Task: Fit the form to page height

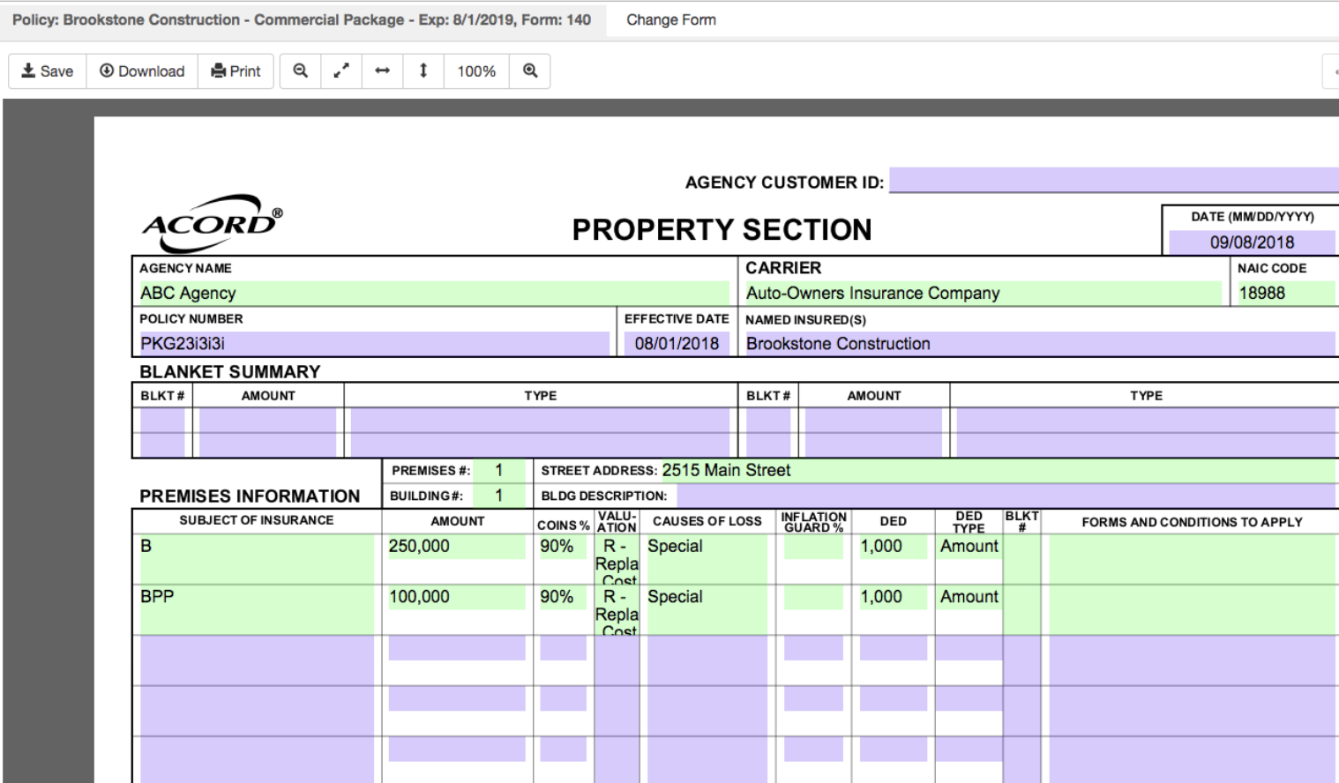Action: pyautogui.click(x=423, y=71)
